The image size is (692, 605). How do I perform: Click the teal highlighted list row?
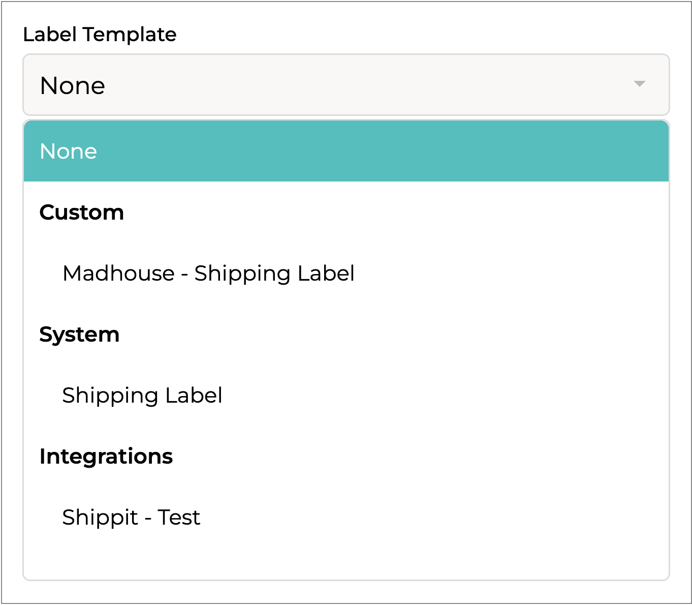[x=345, y=152]
